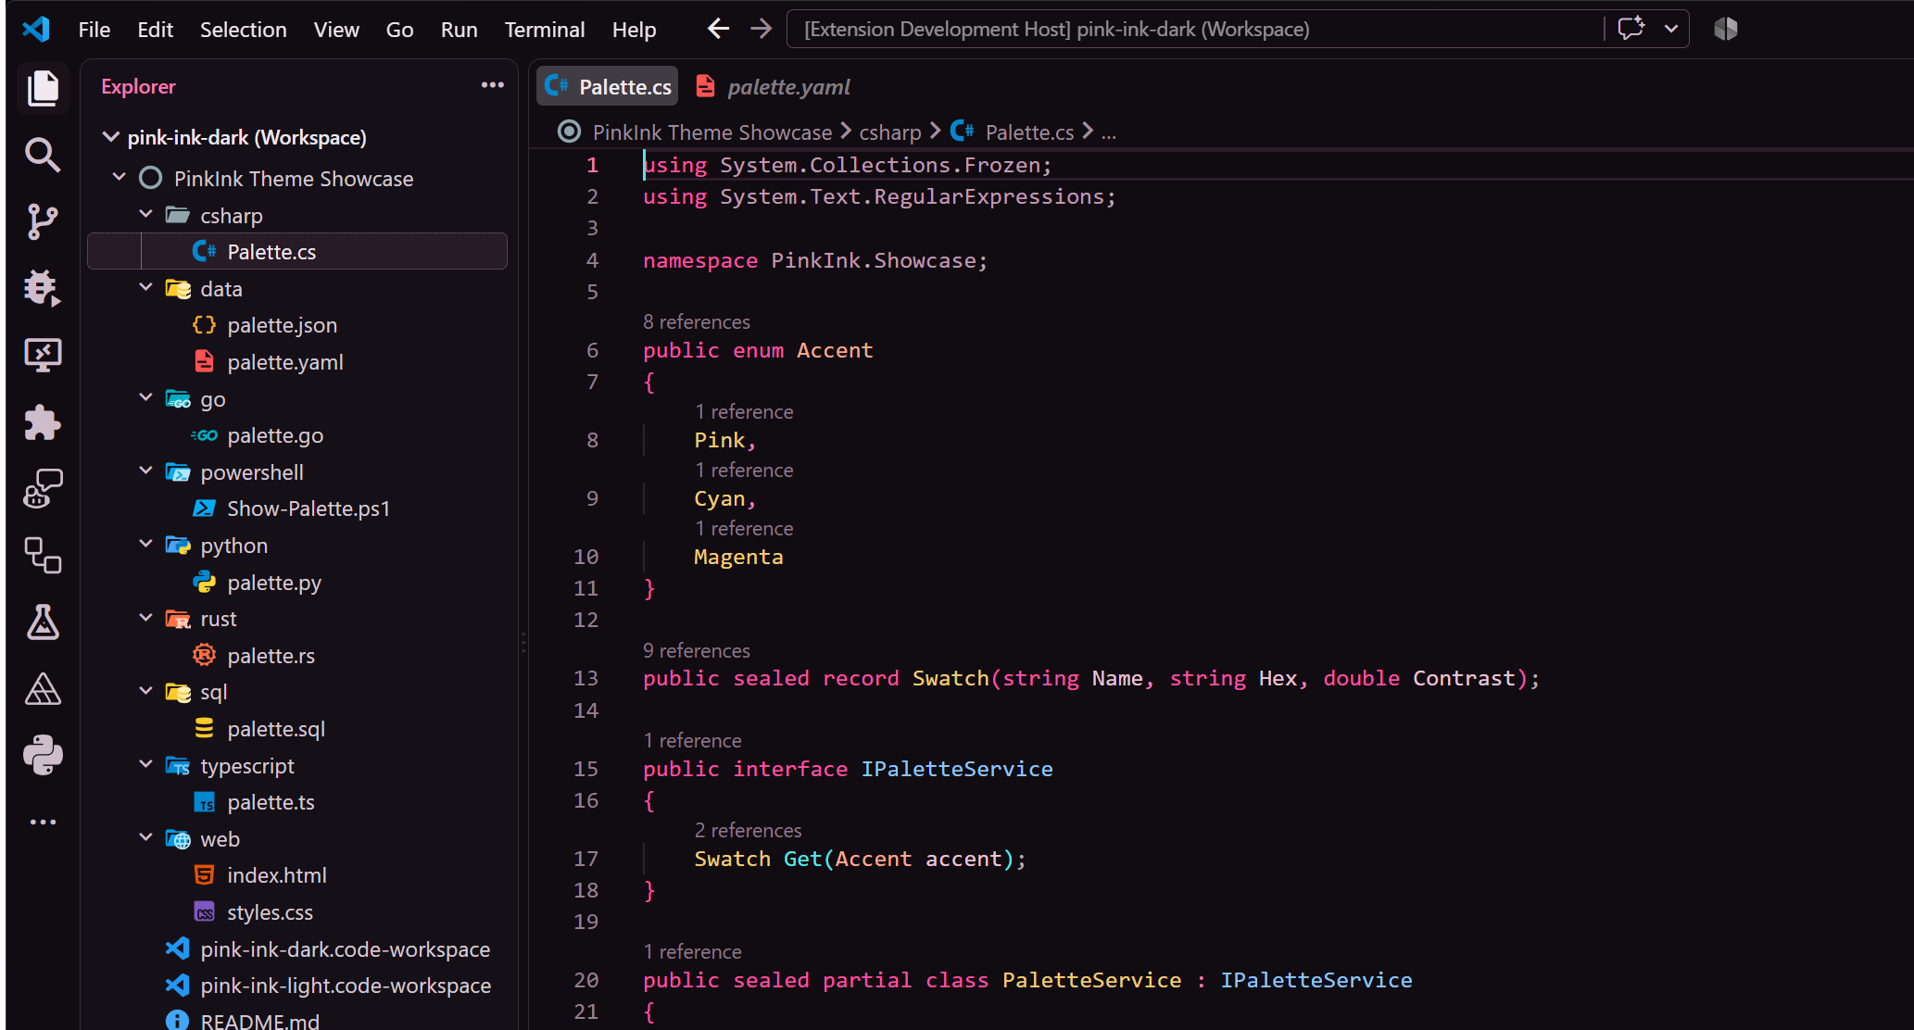The height and width of the screenshot is (1030, 1914).
Task: Open palette.ts file
Action: [x=297, y=802]
